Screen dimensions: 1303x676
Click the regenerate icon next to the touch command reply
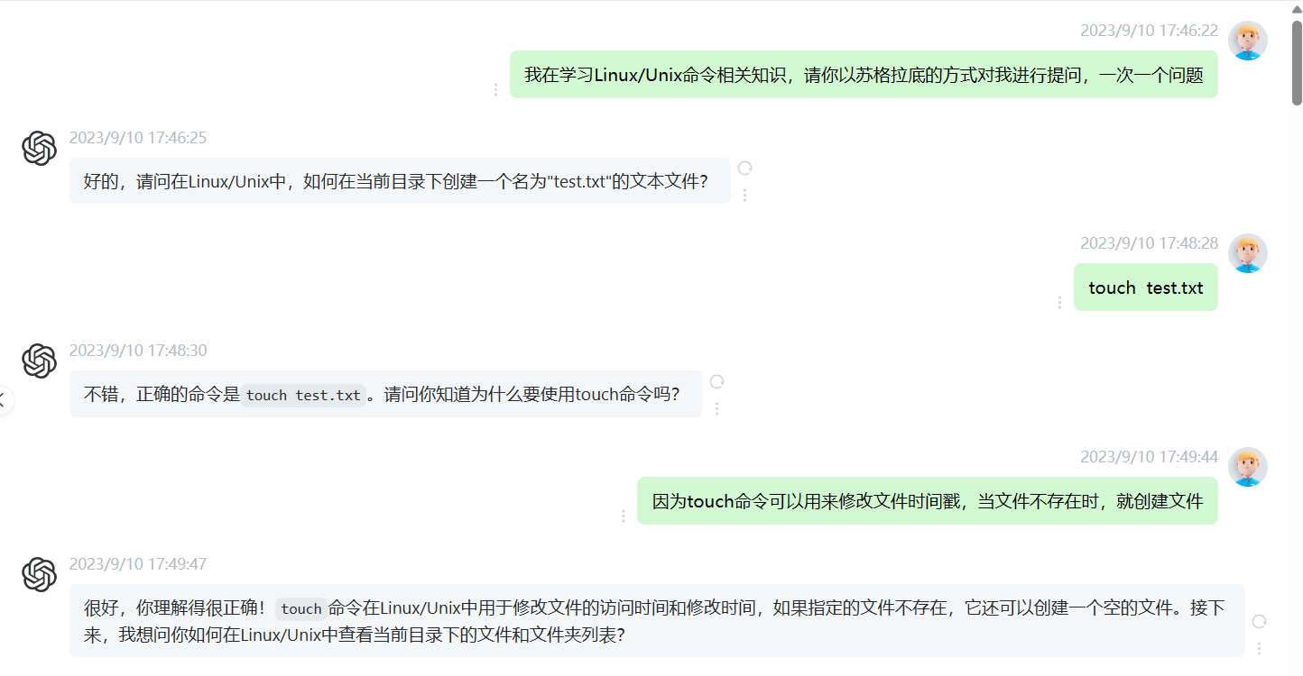pos(716,382)
